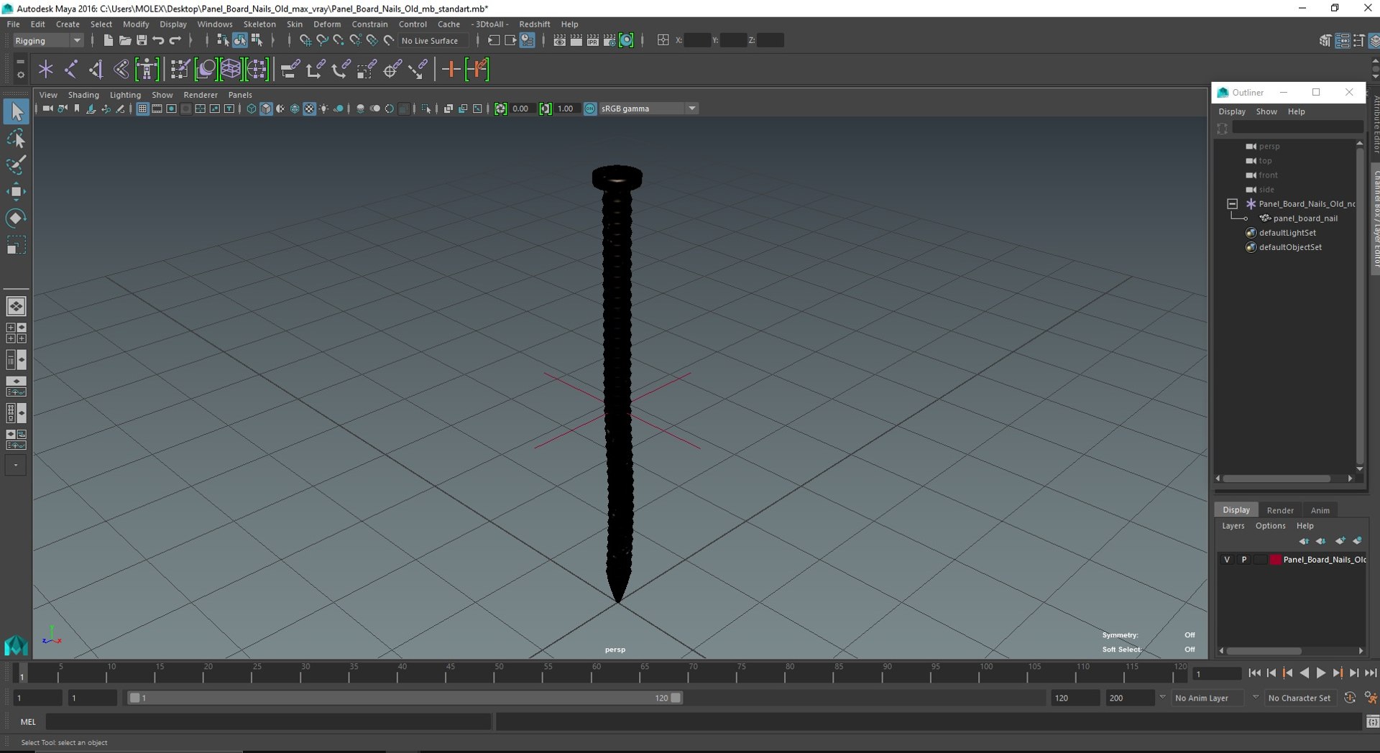This screenshot has height=753, width=1380.
Task: Click the Script Editor icon
Action: pyautogui.click(x=1372, y=721)
